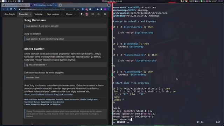This screenshot has height=126, width=224.
Task: Reload the current browser page
Action: click(x=11, y=9)
